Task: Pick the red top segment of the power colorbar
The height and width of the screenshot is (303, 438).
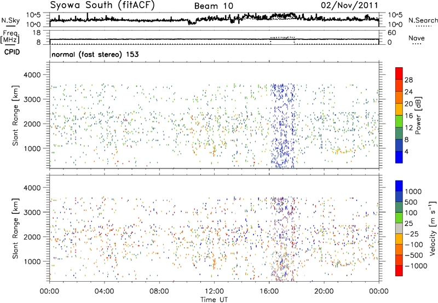Action: tap(399, 73)
